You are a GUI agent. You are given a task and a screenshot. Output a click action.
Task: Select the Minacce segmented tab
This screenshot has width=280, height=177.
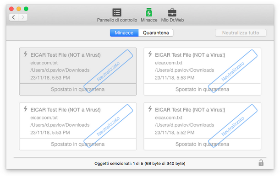[x=124, y=33]
